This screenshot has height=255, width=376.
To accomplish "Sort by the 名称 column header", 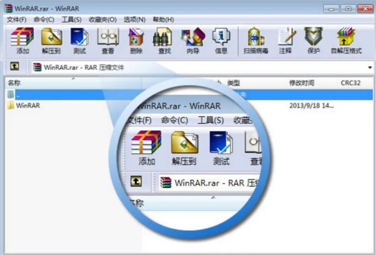I will click(x=73, y=83).
